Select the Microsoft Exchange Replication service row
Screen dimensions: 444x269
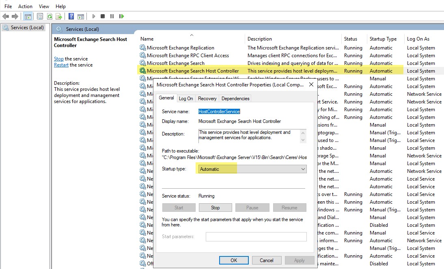pos(291,47)
